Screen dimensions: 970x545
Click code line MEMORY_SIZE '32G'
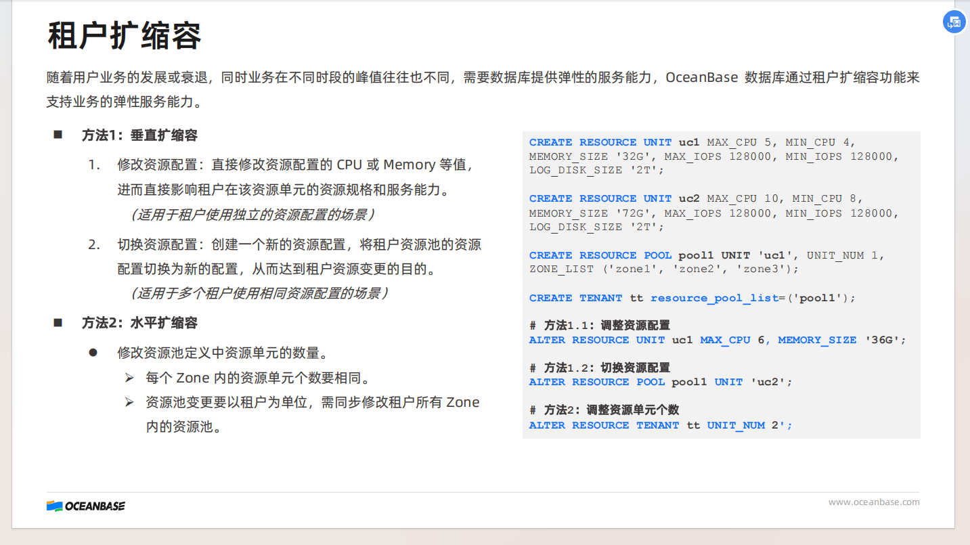714,156
